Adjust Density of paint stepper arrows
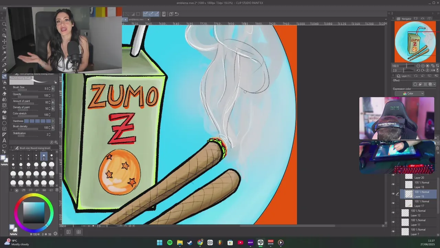 point(49,108)
